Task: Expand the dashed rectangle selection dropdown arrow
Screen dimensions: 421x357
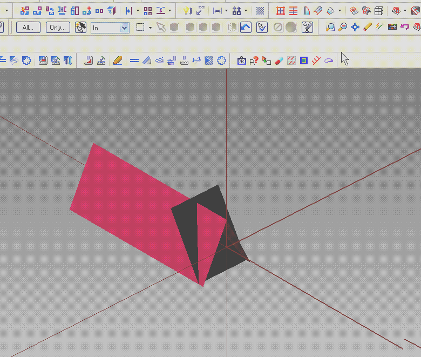Action: (151, 28)
